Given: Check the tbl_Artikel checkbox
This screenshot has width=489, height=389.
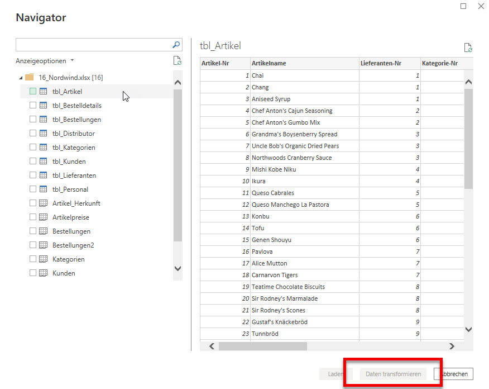Looking at the screenshot, I should click(33, 92).
